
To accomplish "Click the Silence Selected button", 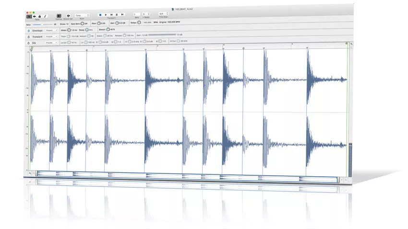I will [x=69, y=16].
